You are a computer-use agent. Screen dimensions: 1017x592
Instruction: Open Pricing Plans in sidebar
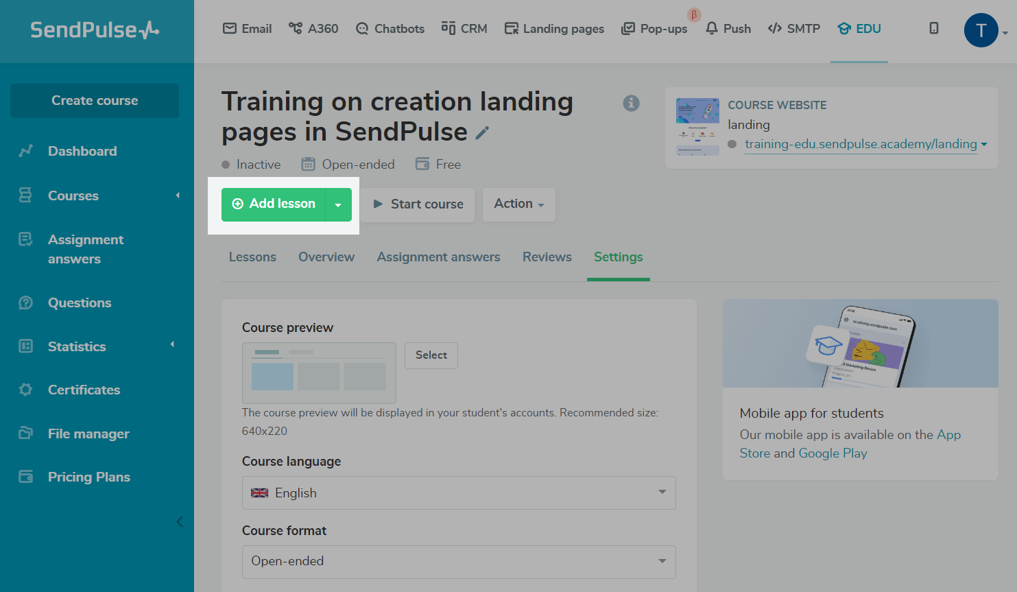(89, 477)
